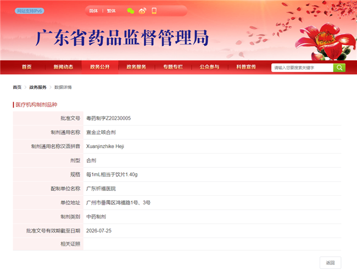The height and width of the screenshot is (276, 357).
Task: Click the 配制单位名称 row label
Action: 65,189
